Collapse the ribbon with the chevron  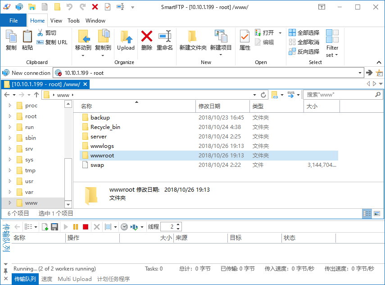pyautogui.click(x=379, y=63)
